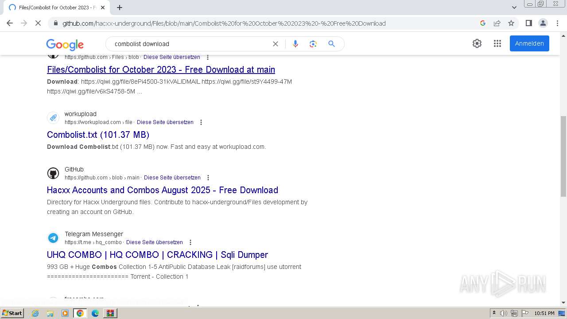Screen dimensions: 567x319
Task: Go to Google homepage via logo
Action: [x=65, y=44]
